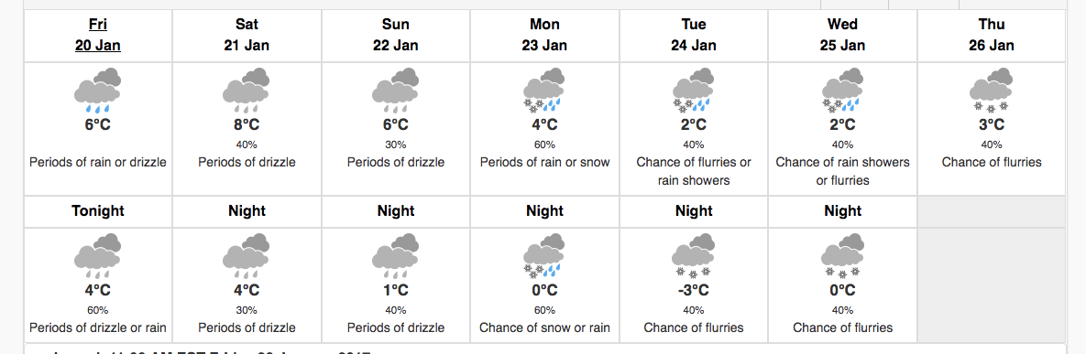Click the Periods of rain or snow text
The width and height of the screenshot is (1086, 354).
tap(544, 163)
